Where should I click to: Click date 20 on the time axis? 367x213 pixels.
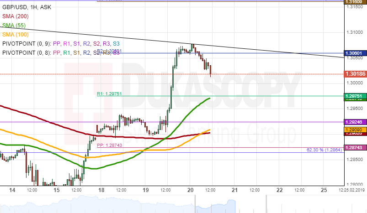(191, 190)
